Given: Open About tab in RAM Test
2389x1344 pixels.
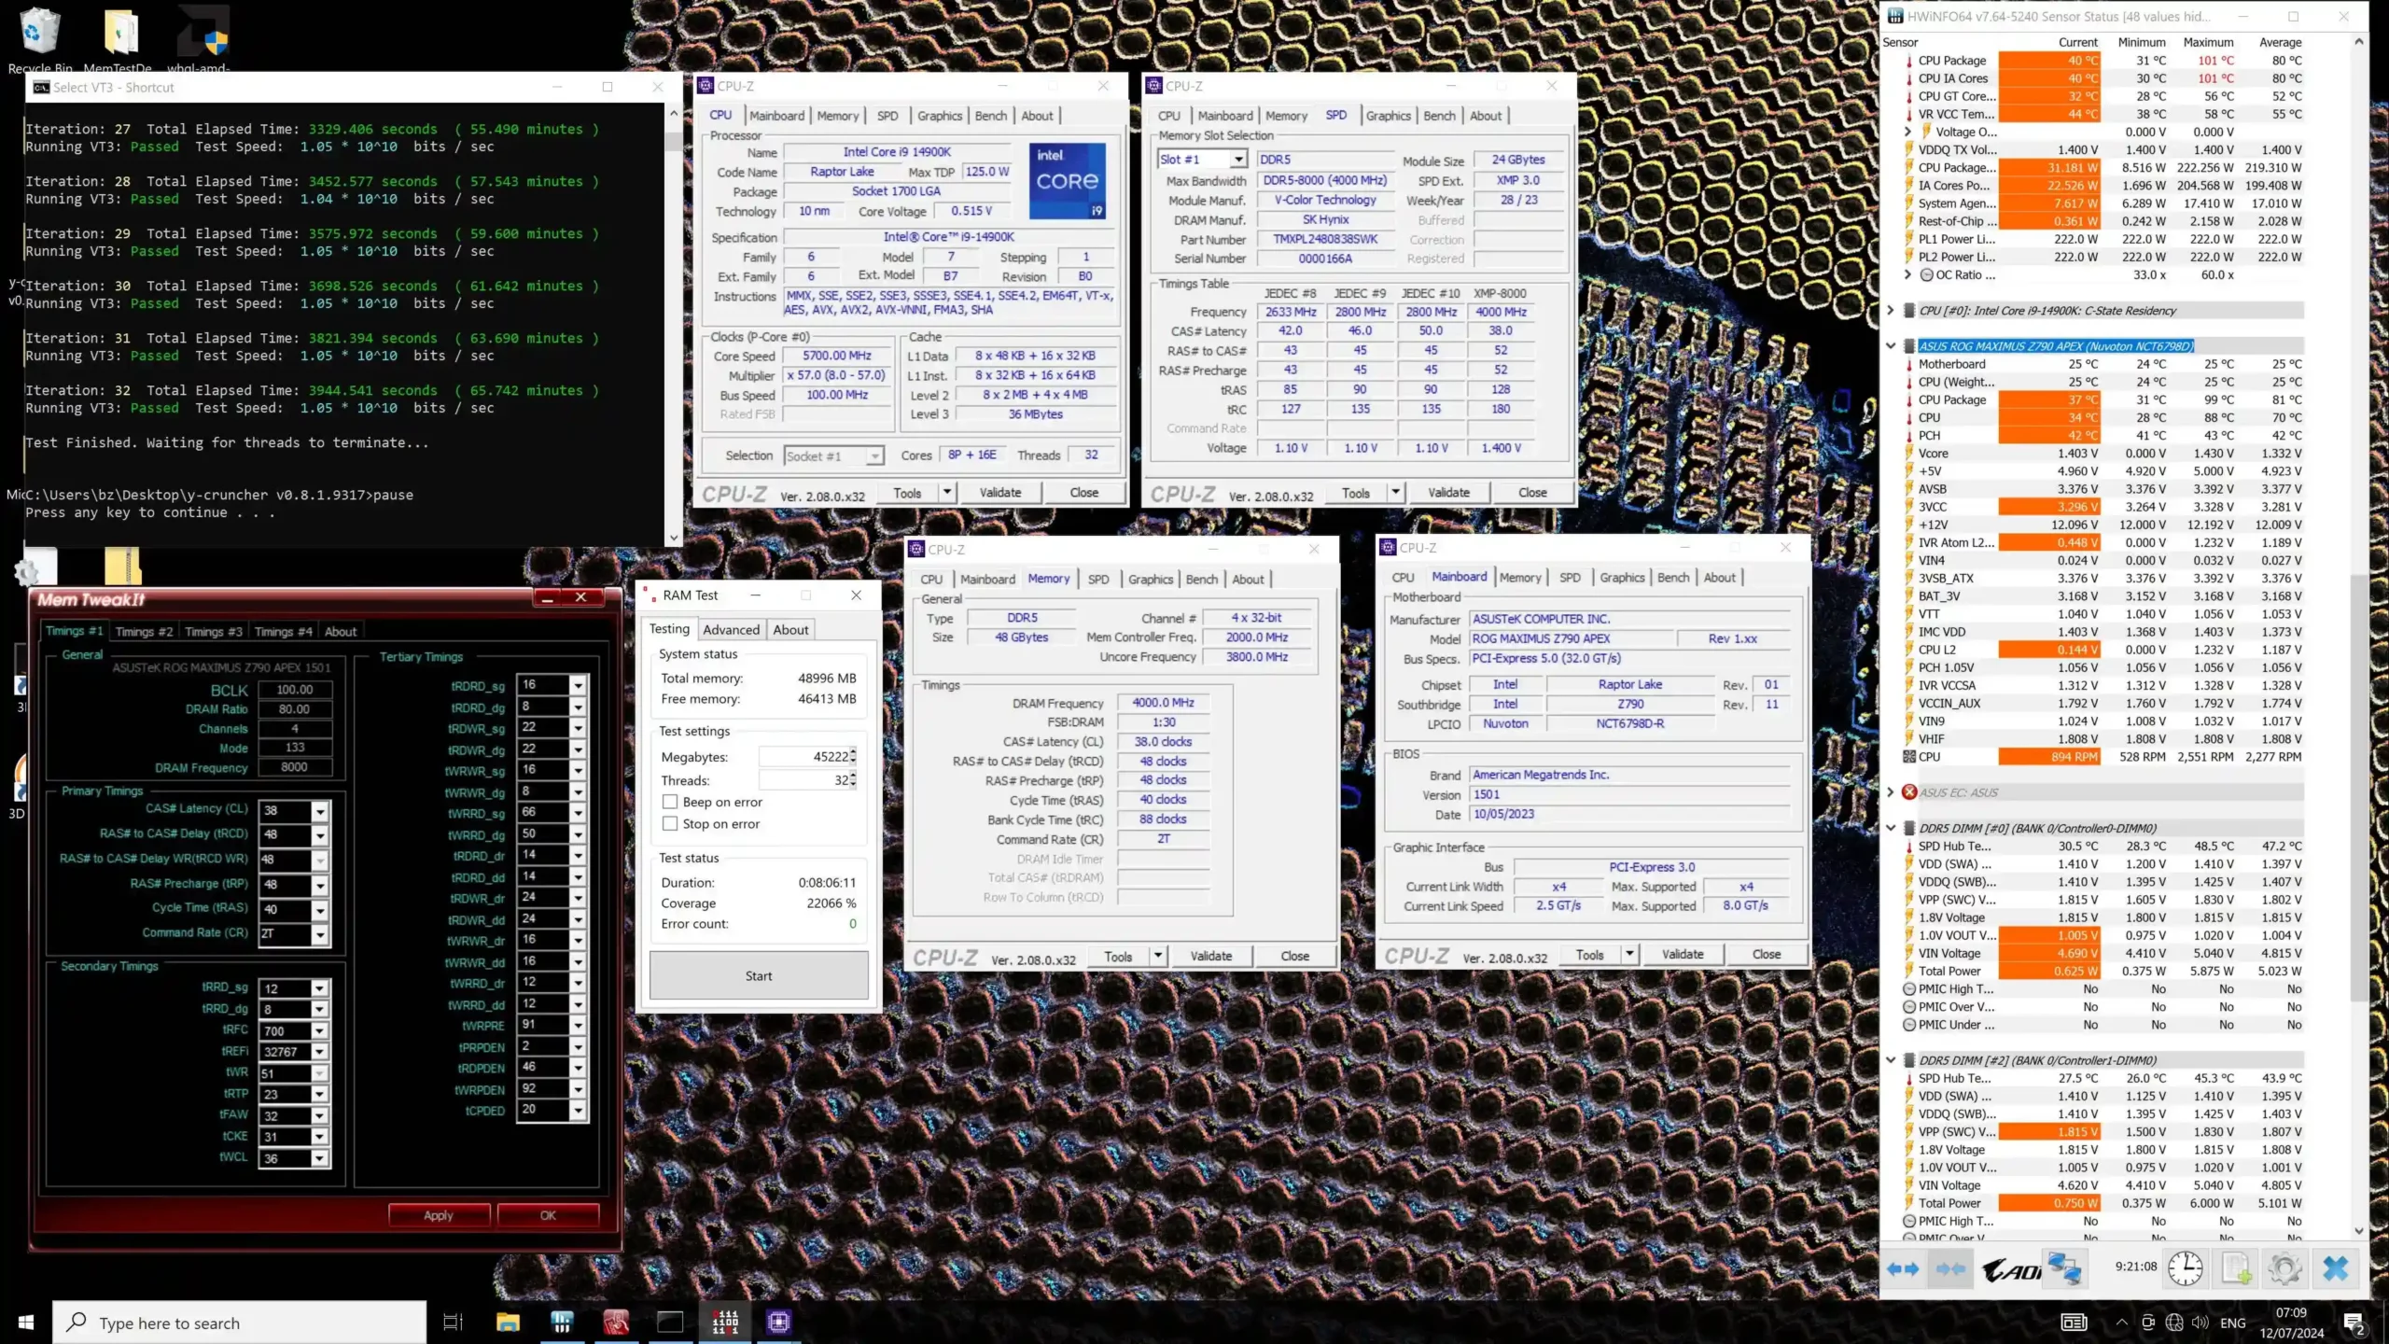Looking at the screenshot, I should point(790,630).
